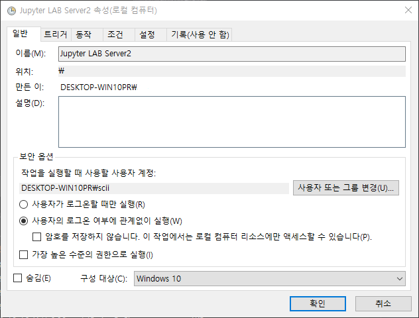Open the 동작 tab
The image size is (419, 318).
(87, 34)
